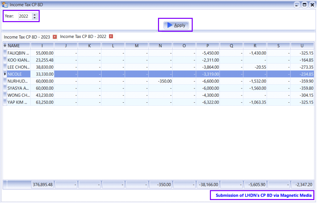Select the NICOLE row indicator arrow
Viewport: 317px width, 203px height.
5,74
